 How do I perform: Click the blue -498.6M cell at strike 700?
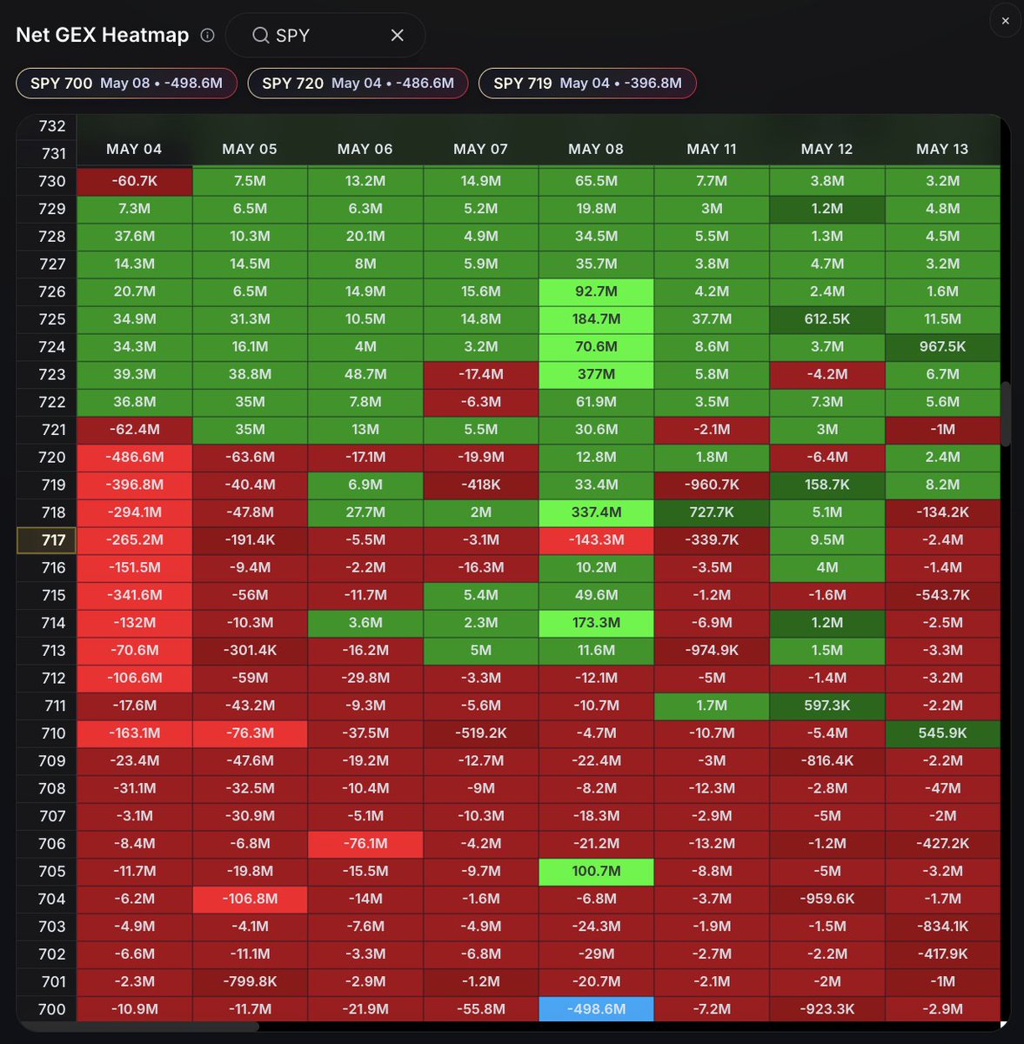[x=596, y=1009]
